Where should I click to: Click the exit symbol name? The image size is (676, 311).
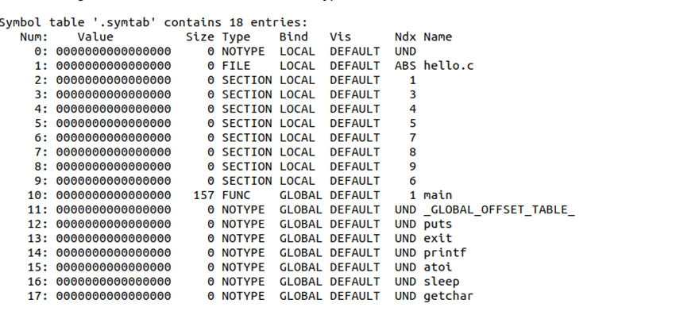[x=438, y=238]
